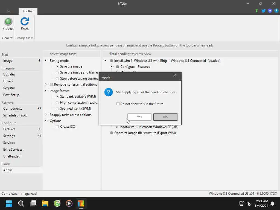Go to Drivers page in sidebar
The image size is (280, 210).
click(x=21, y=81)
